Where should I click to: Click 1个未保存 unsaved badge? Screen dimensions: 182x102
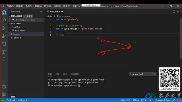click(x=28, y=16)
